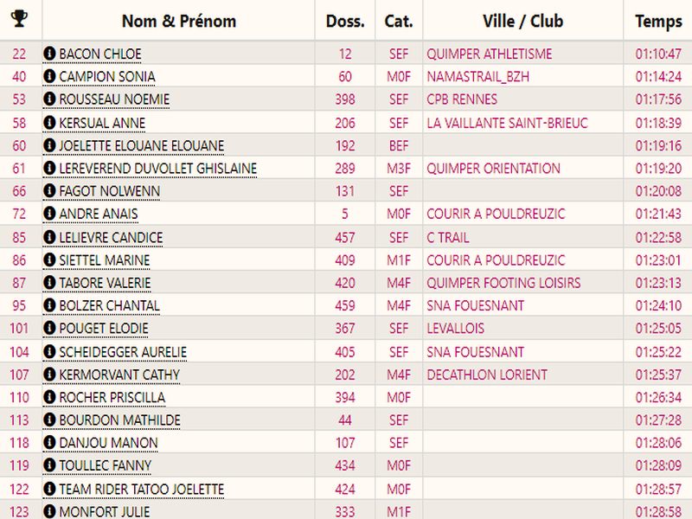Click info icon next to BOLZER CHANTAL

[49, 305]
